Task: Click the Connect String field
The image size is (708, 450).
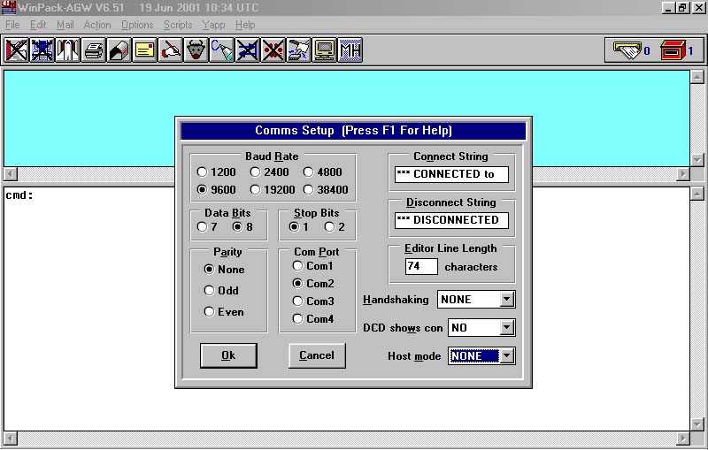Action: coord(451,174)
